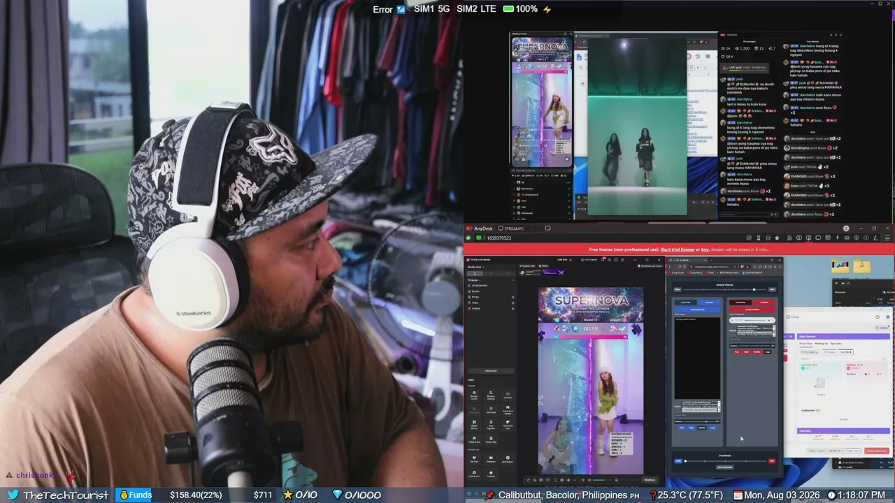Open the second folder on the remote desktop
The height and width of the screenshot is (503, 895).
point(861,266)
